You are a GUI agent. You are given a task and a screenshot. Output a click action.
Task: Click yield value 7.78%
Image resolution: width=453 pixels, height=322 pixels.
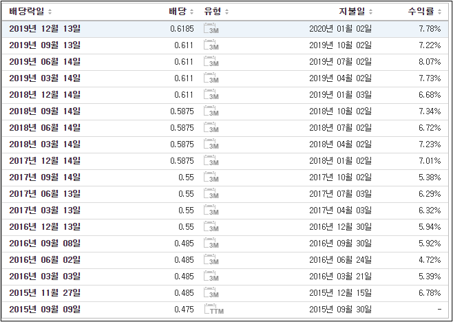tap(430, 29)
